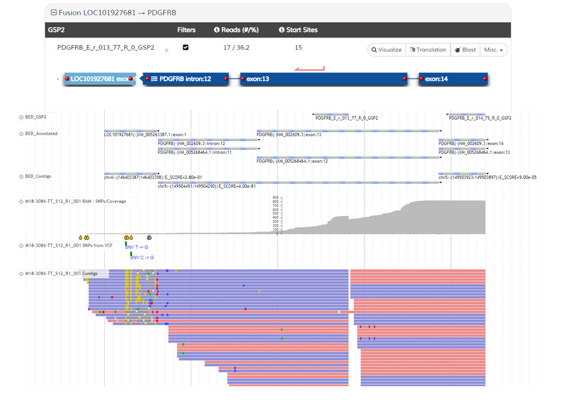
Task: Collapse the Fusion LOC101927681 → PDGFRB panel
Action: [54, 12]
